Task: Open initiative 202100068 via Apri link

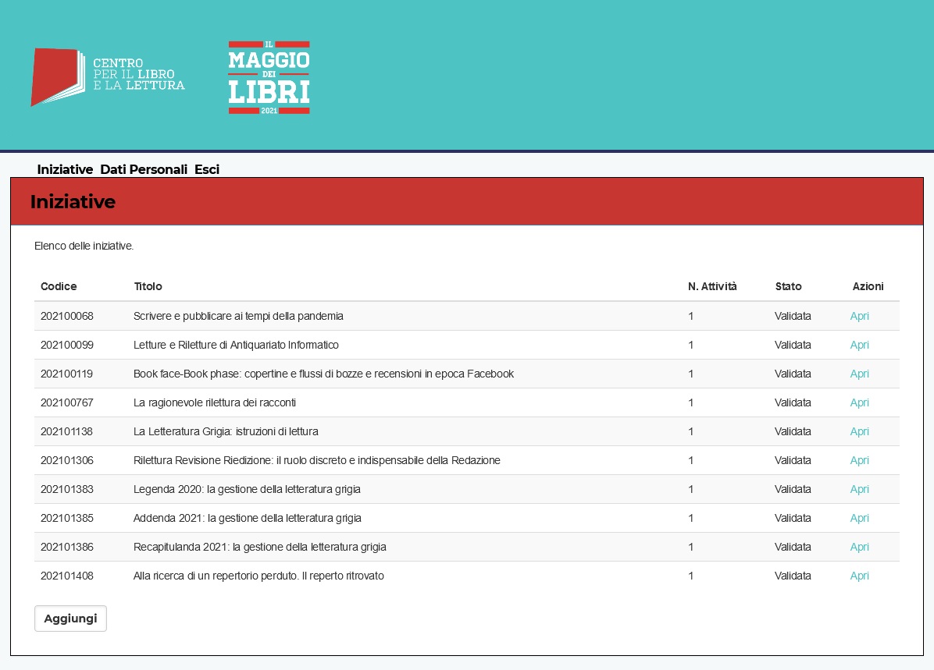Action: 859,316
